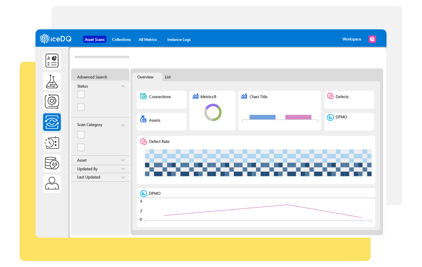Open the Assets card
The height and width of the screenshot is (267, 422).
(x=162, y=122)
